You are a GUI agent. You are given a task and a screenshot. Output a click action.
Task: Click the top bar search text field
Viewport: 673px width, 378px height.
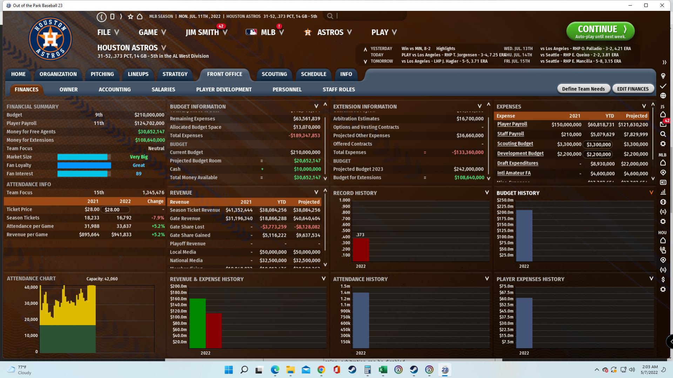(371, 16)
